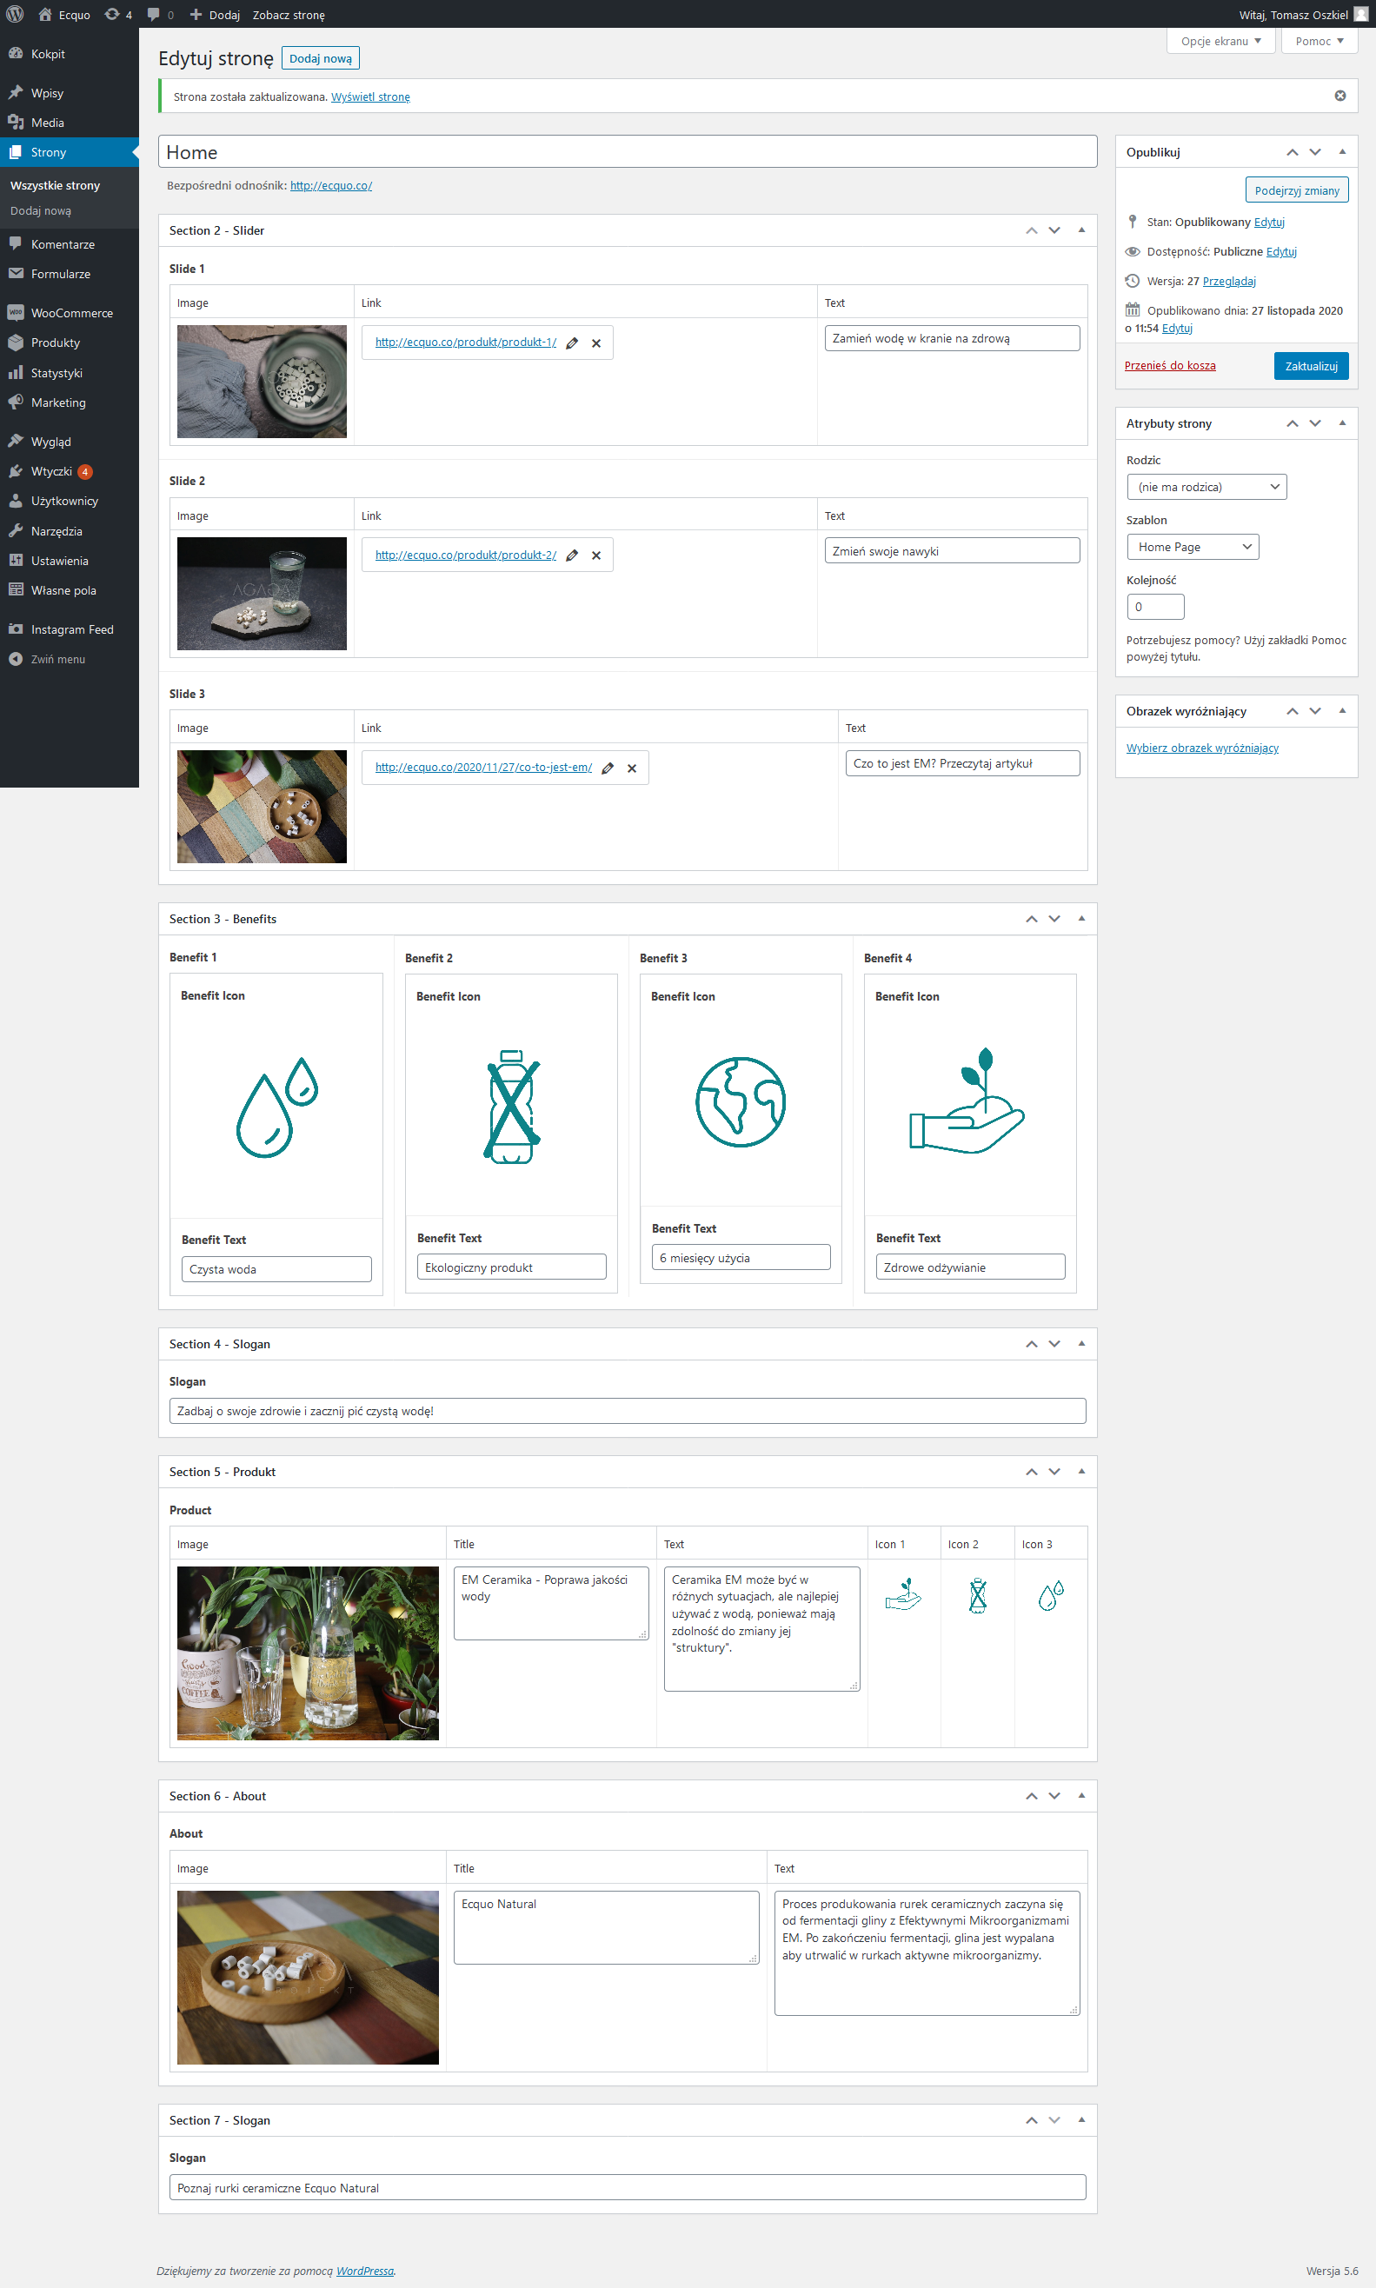Click Przenieś do kosza link

1169,365
